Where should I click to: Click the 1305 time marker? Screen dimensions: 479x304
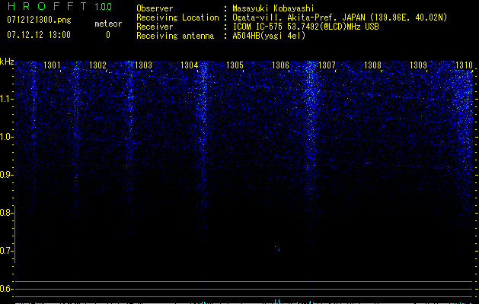click(235, 65)
